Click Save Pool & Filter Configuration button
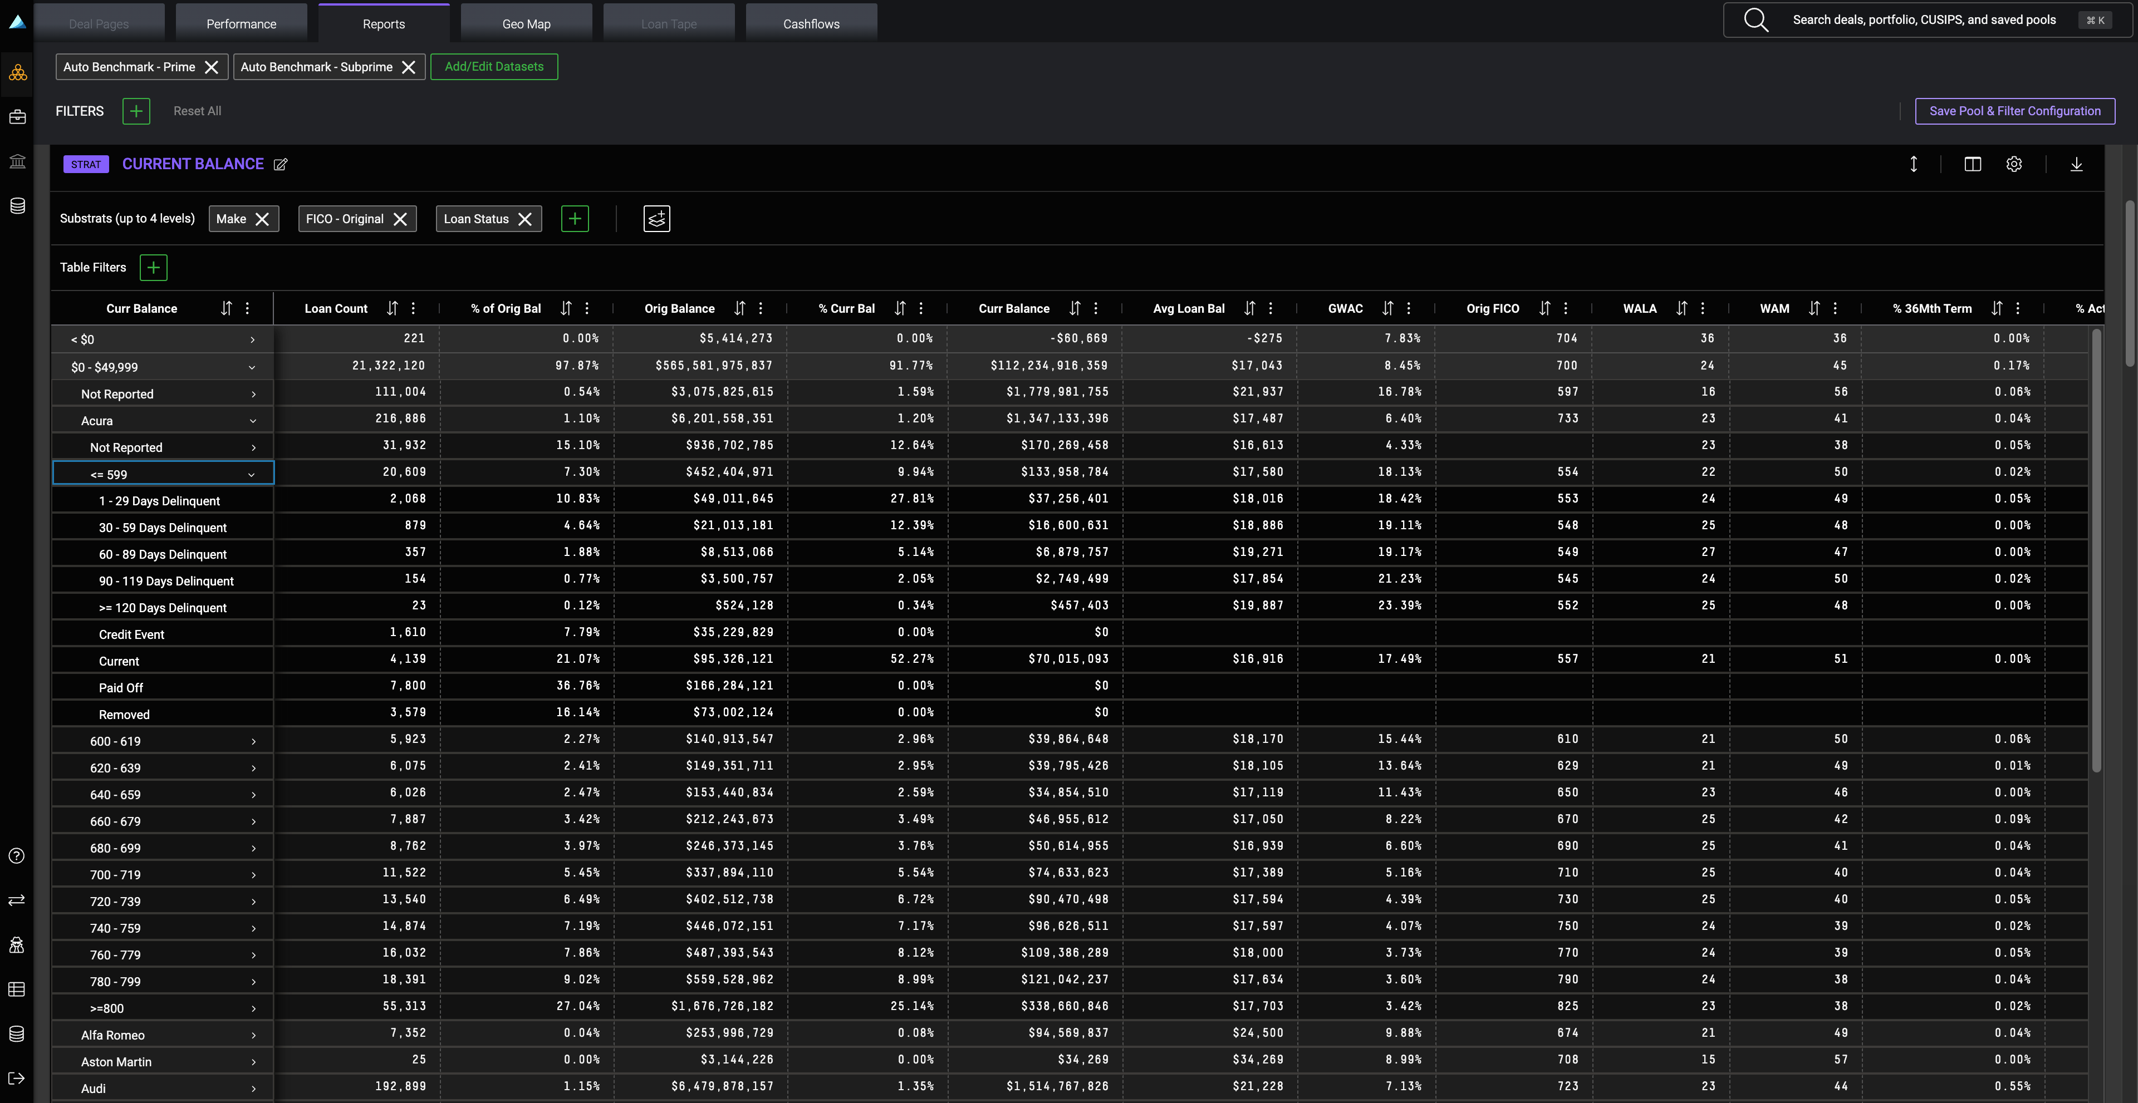The height and width of the screenshot is (1103, 2138). click(2014, 111)
